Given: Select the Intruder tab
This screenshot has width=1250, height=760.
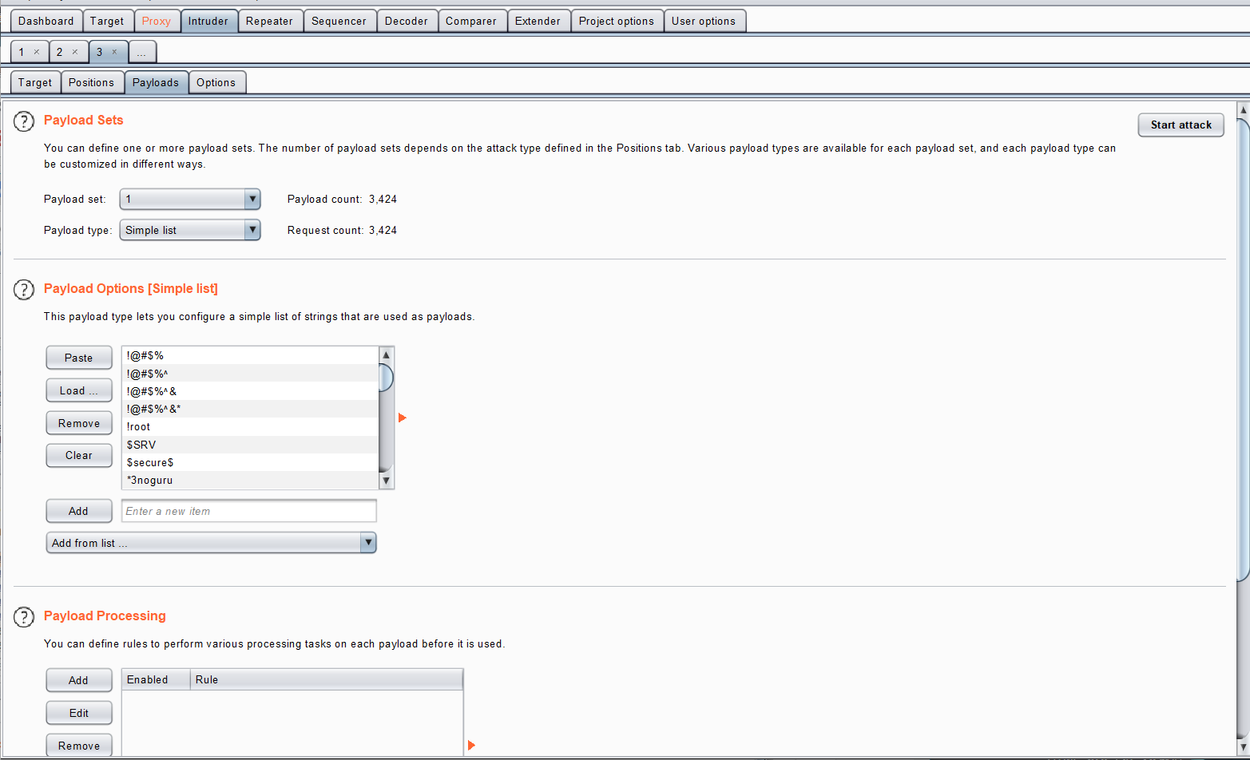Looking at the screenshot, I should pos(208,21).
